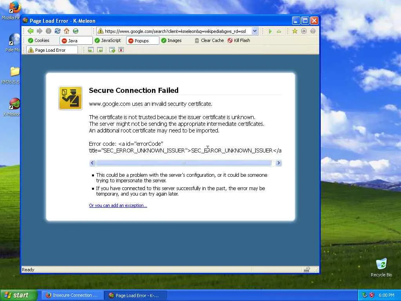Click 'www.google.com uses an invalid security certificate' text
This screenshot has height=301, width=401.
[151, 104]
